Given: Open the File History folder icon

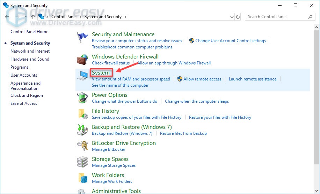Looking at the screenshot, I should pos(83,114).
